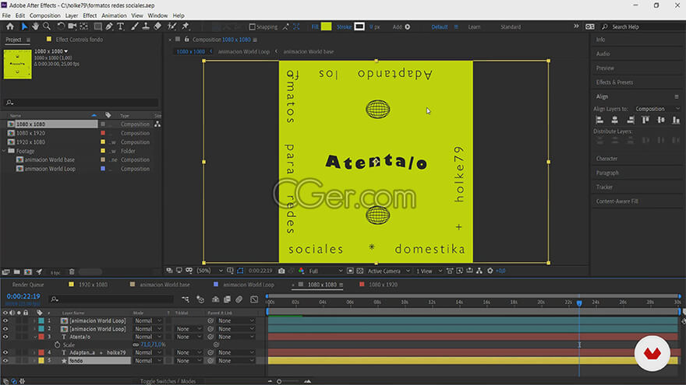Select the Brush tool
686x385 pixels.
click(134, 26)
